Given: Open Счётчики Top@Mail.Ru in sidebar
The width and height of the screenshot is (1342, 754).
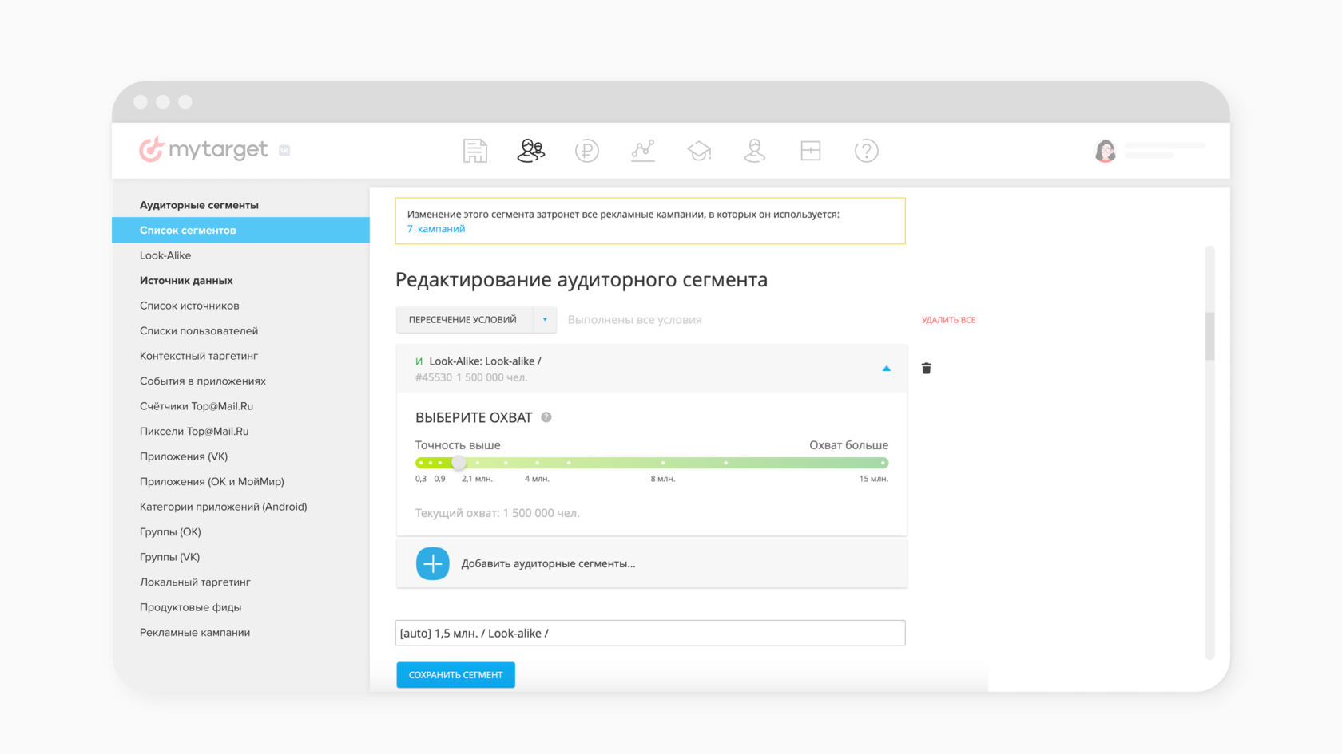Looking at the screenshot, I should 197,406.
